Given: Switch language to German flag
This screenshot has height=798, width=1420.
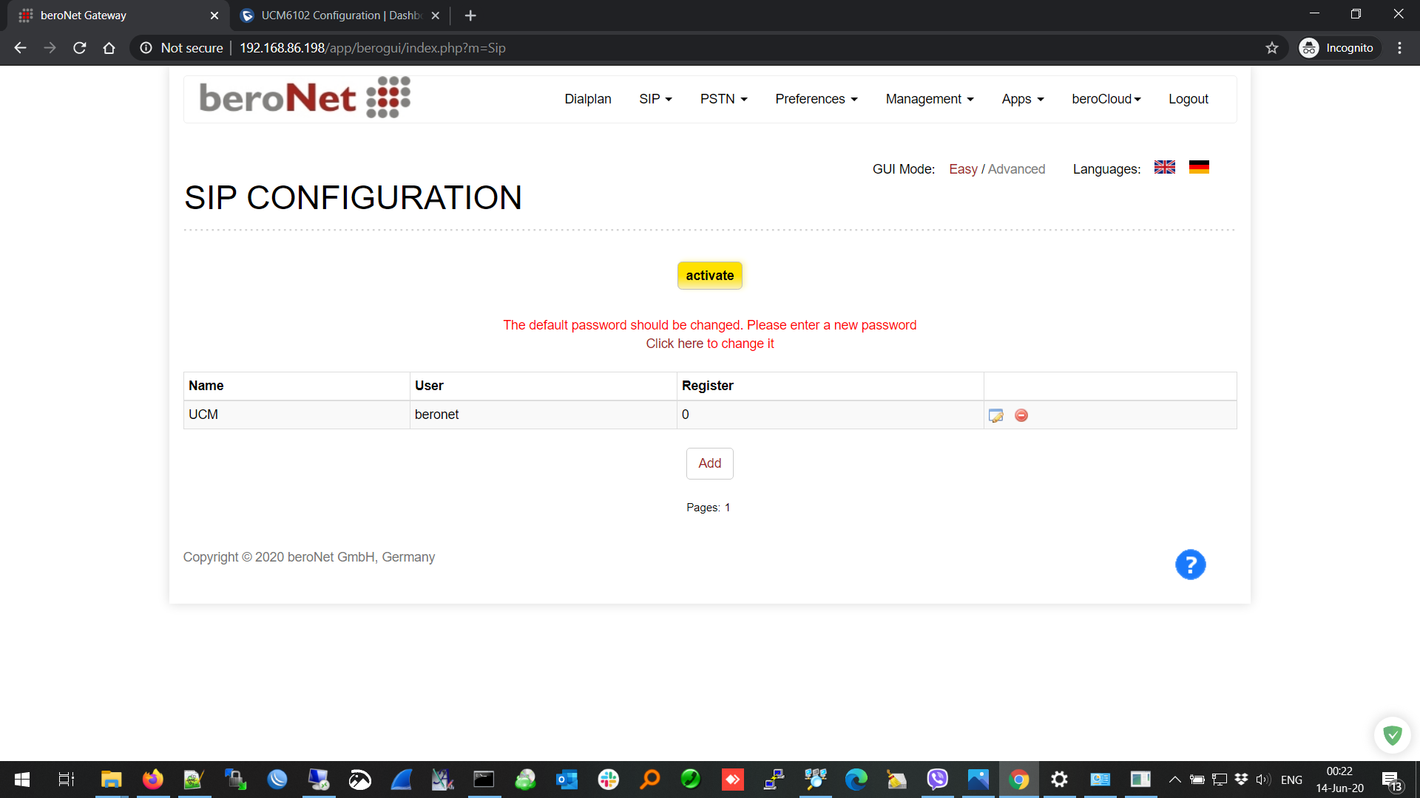Looking at the screenshot, I should pos(1199,168).
